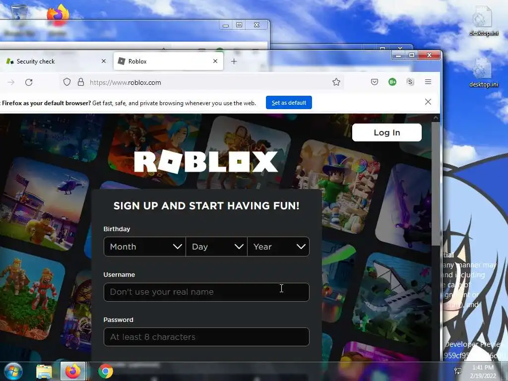Select the Roblox tab
The width and height of the screenshot is (508, 381).
(168, 61)
